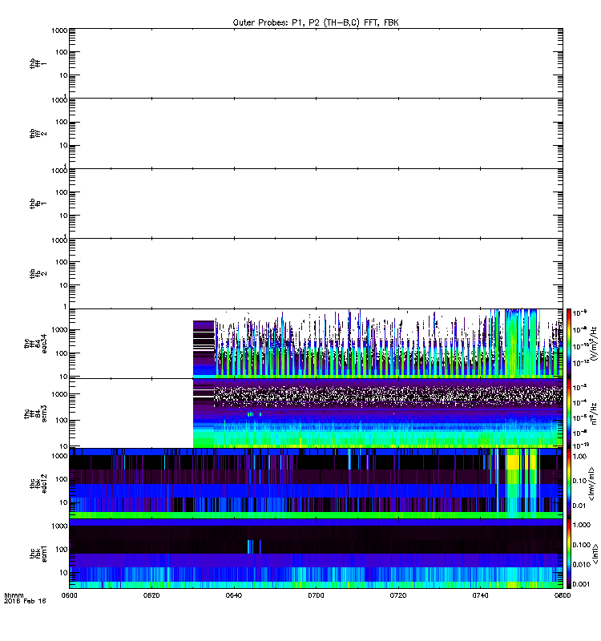The height and width of the screenshot is (641, 601).
Task: Click the 0.10 value on the <|mV/m|> color bar
Action: point(579,481)
